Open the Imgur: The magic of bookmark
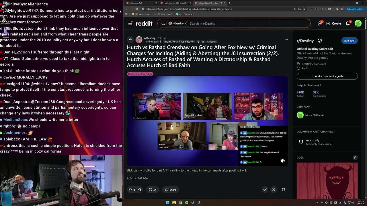 coord(186,14)
